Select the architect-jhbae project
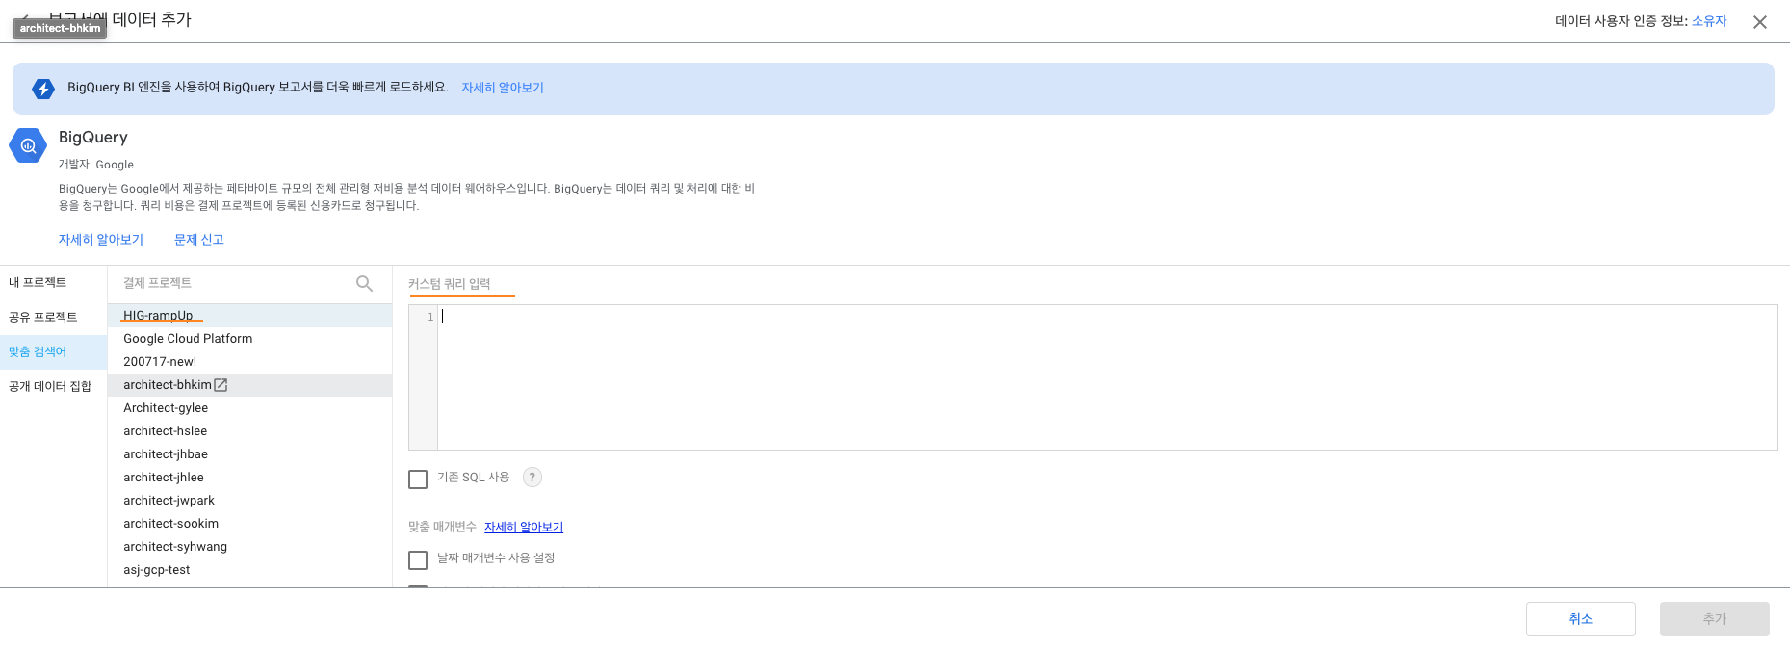The height and width of the screenshot is (647, 1790). click(x=249, y=454)
